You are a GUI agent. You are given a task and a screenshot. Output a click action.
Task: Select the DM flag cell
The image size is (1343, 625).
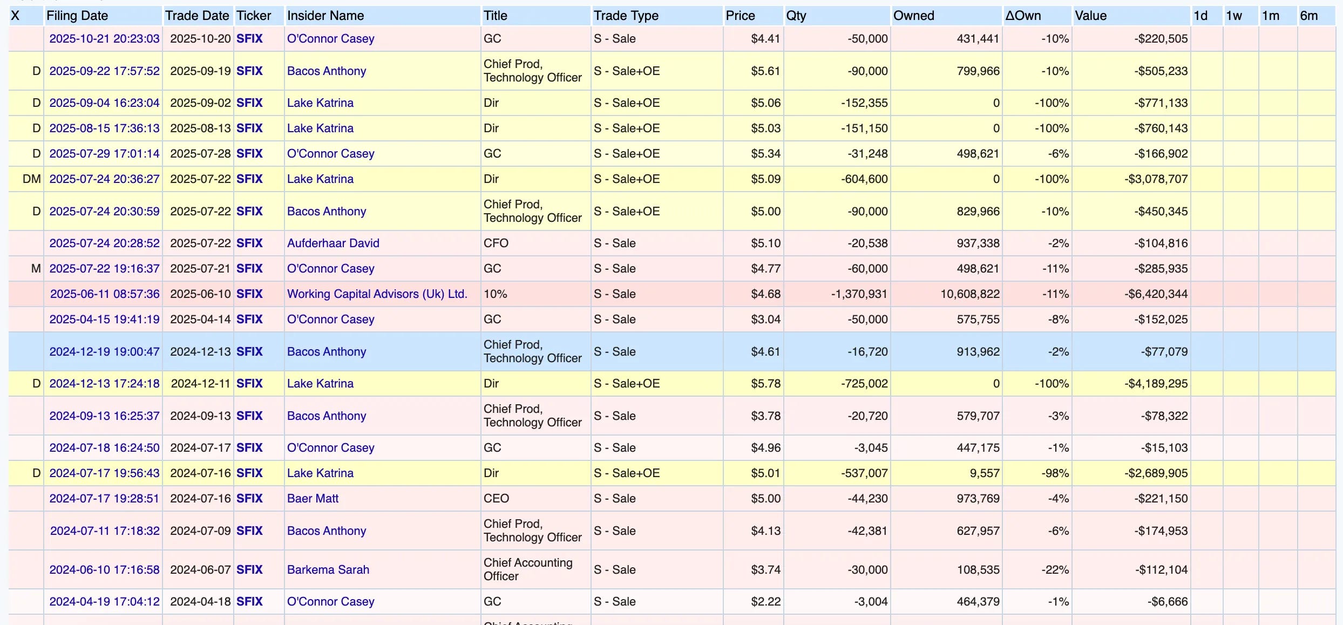click(26, 179)
